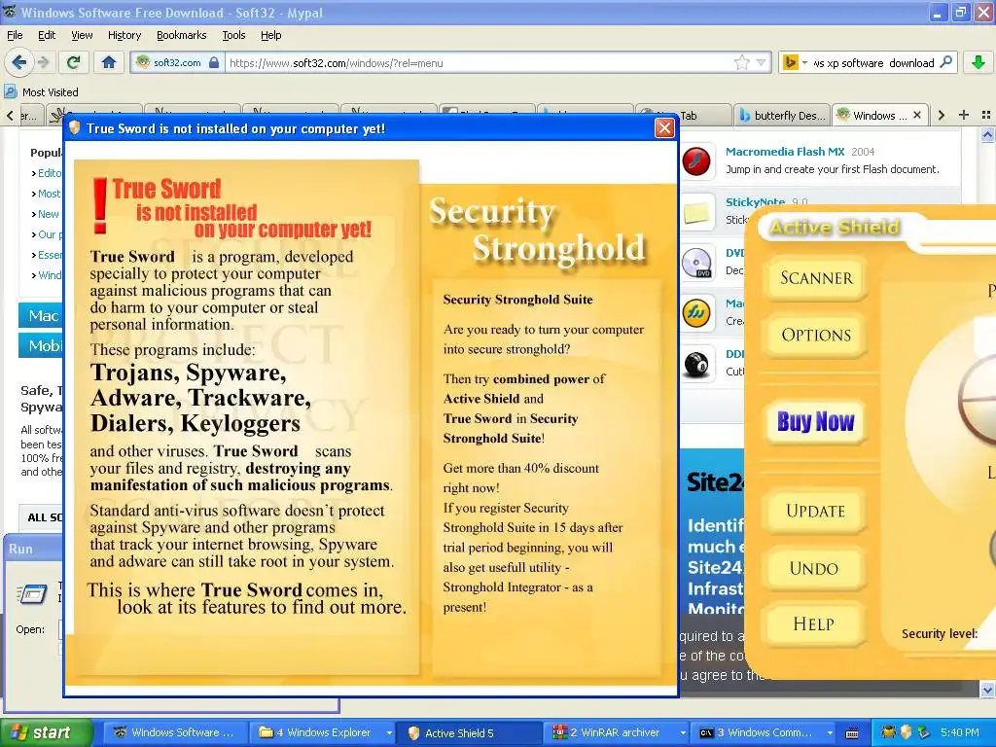
Task: Expand the WinRAR archiver group arrow
Action: pyautogui.click(x=683, y=733)
